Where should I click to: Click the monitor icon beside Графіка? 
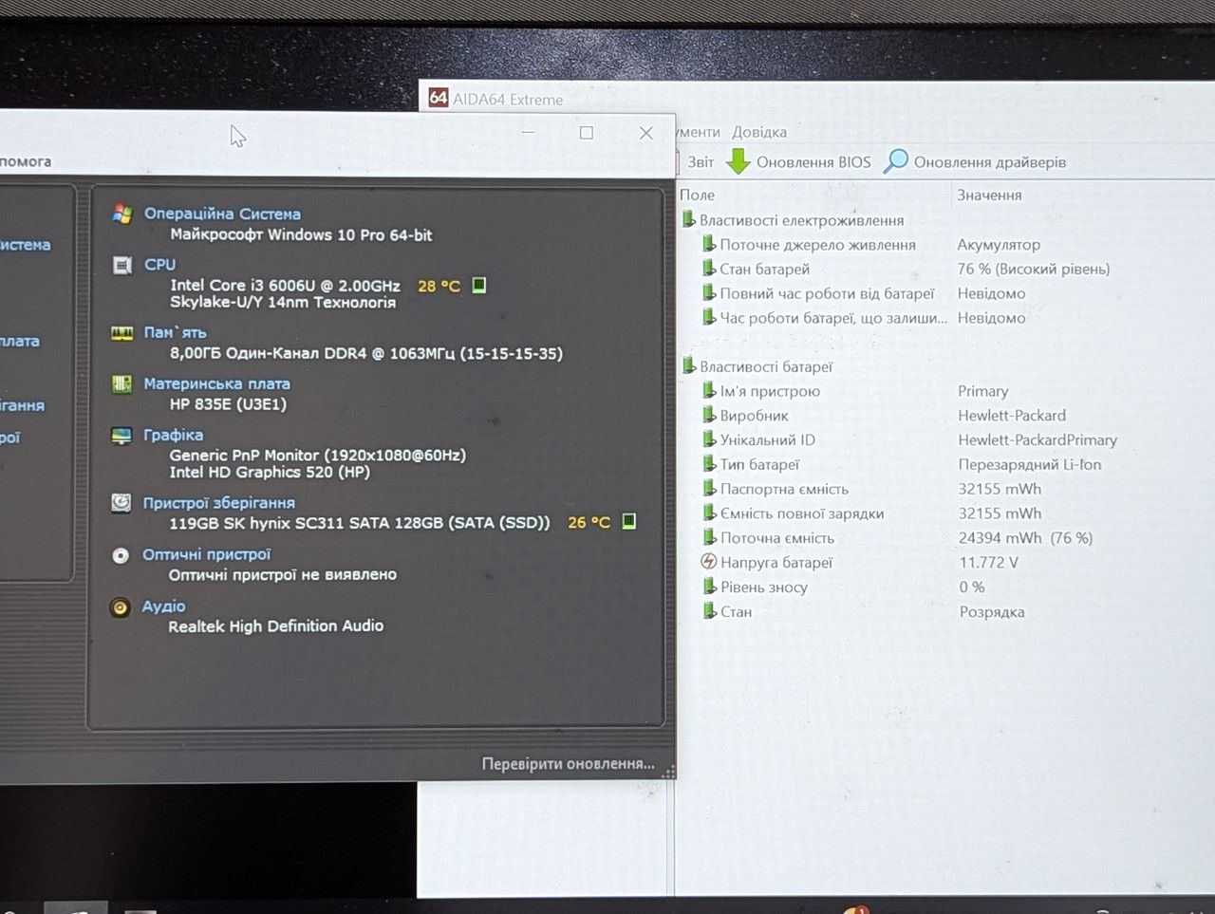(121, 436)
